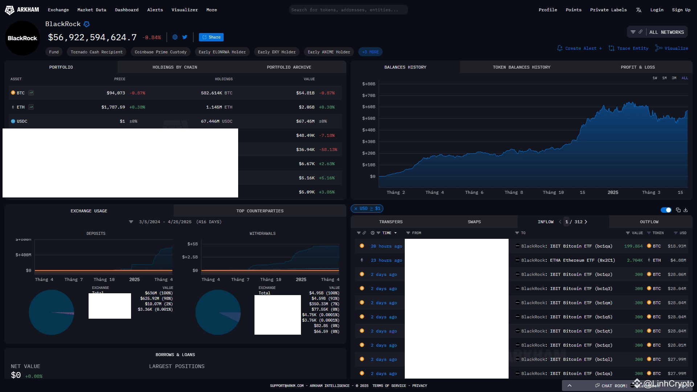Click the Share button
The height and width of the screenshot is (392, 697).
pos(211,37)
